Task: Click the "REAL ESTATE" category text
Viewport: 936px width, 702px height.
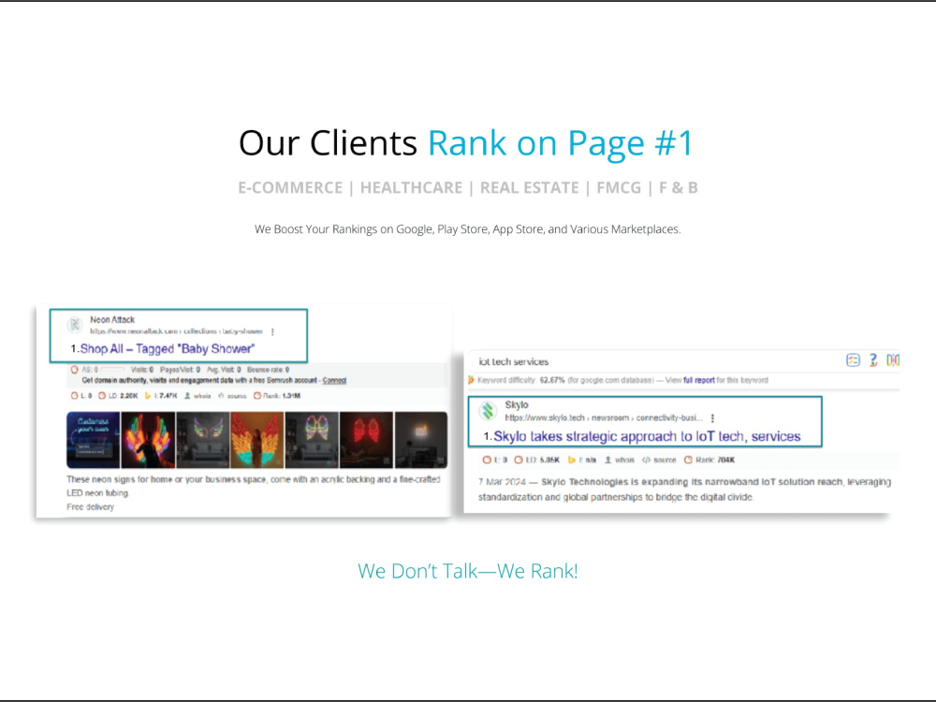Action: click(530, 188)
